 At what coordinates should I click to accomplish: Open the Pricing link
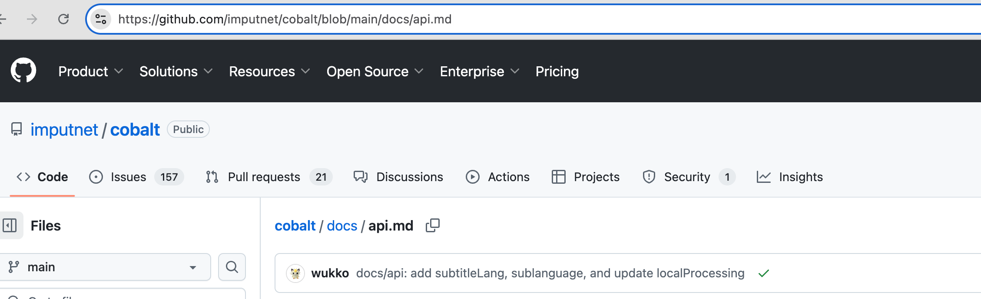click(x=557, y=71)
